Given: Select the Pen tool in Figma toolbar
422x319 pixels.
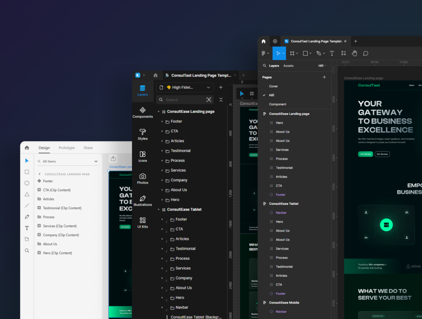Looking at the screenshot, I should 319,53.
